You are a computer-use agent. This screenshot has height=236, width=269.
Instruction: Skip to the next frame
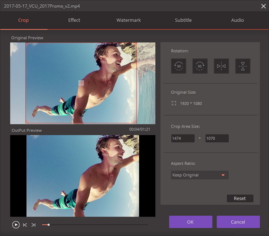click(33, 225)
